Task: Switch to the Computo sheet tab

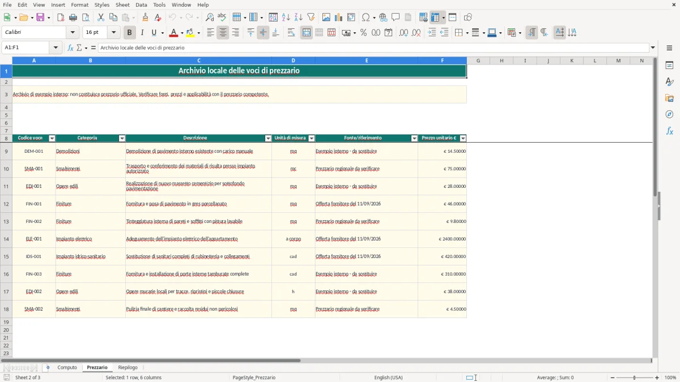Action: 67,367
